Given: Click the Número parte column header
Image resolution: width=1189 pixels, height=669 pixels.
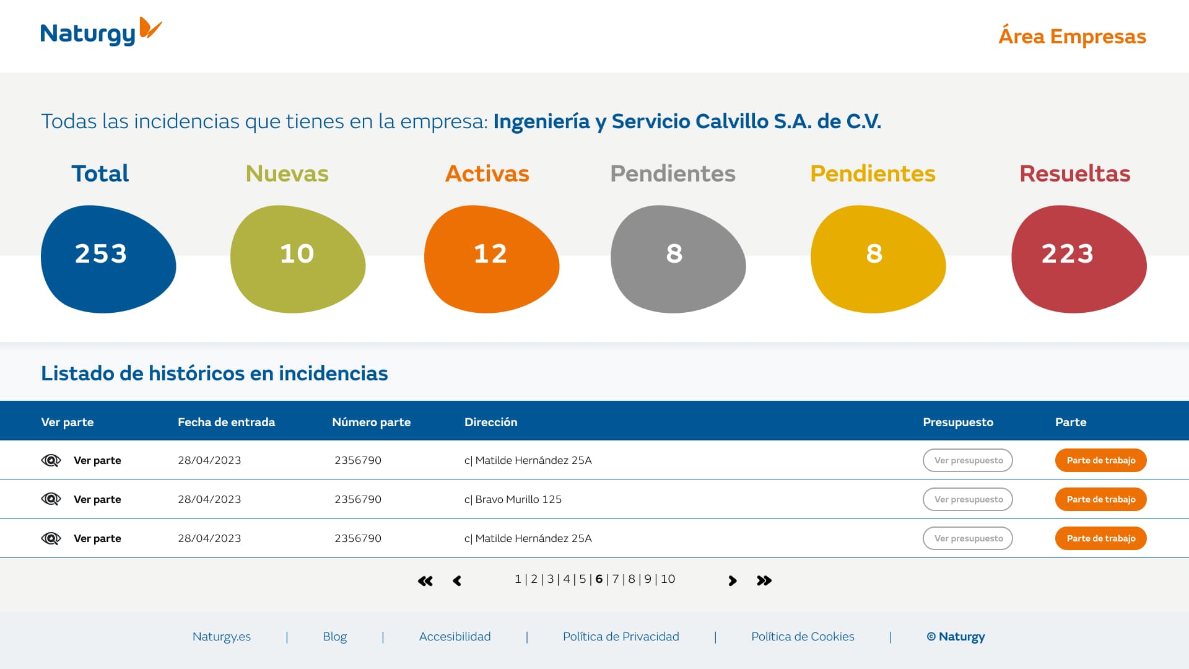Looking at the screenshot, I should [x=371, y=422].
